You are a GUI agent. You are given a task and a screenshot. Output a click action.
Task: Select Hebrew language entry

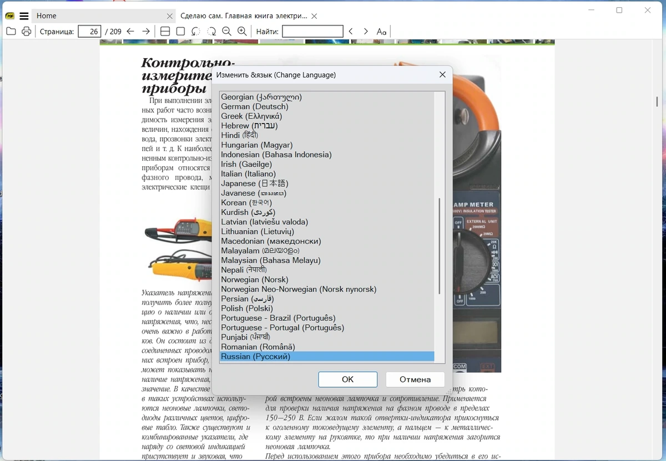pyautogui.click(x=327, y=126)
